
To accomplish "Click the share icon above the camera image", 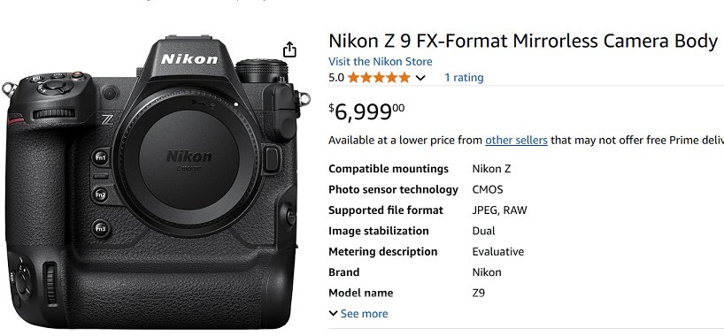I will click(x=289, y=50).
